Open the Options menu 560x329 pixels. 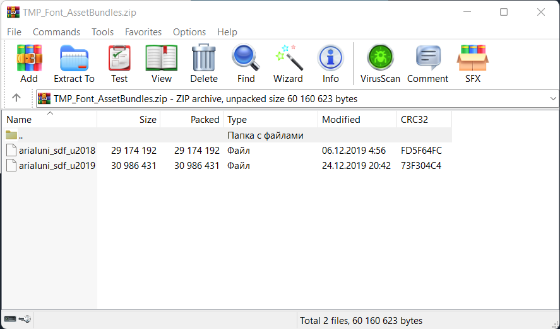(x=189, y=32)
